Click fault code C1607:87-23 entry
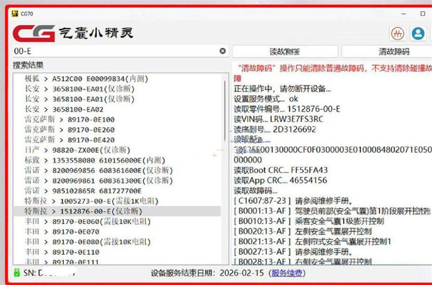 click(x=293, y=201)
